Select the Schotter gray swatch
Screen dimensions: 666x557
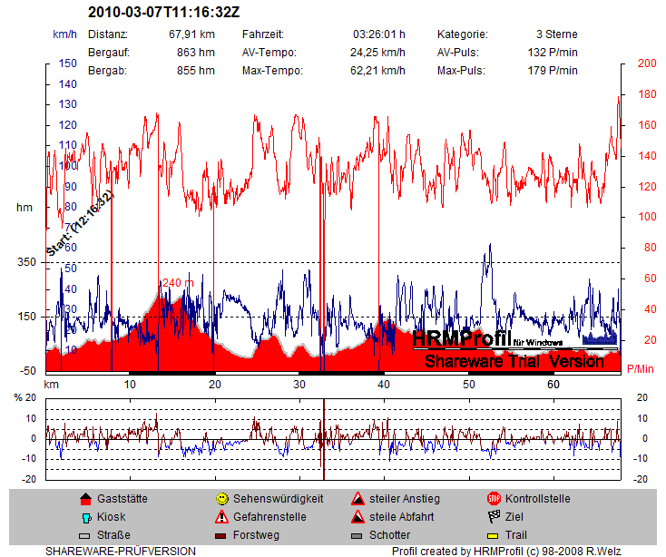click(x=357, y=535)
